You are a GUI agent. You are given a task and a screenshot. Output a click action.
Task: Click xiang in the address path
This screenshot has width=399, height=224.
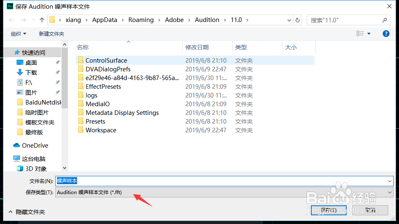(73, 20)
